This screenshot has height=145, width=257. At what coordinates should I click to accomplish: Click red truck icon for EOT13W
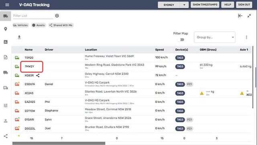[x=17, y=111]
